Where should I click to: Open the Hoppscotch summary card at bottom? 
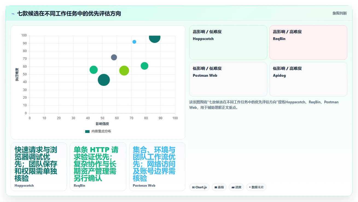click(x=39, y=167)
